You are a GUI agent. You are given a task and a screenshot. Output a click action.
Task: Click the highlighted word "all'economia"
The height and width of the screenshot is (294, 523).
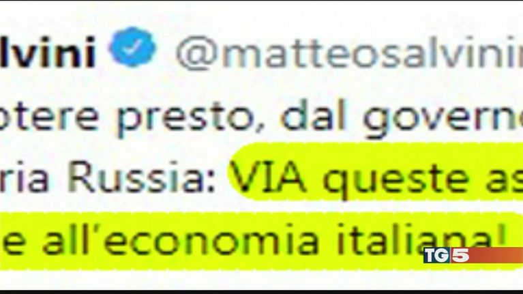tap(180, 239)
